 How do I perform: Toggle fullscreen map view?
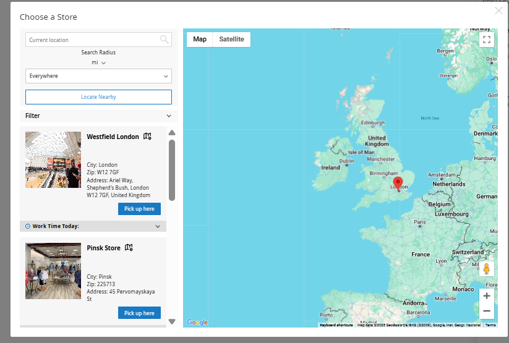[487, 40]
